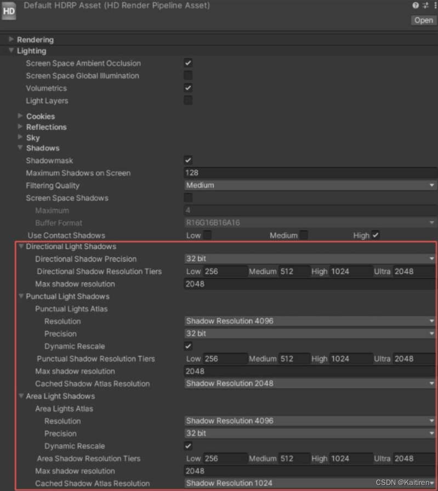The image size is (438, 491).
Task: Click the Area Lights Atlas label
Action: (x=64, y=409)
